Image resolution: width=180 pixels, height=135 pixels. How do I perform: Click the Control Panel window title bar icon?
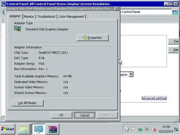click(x=4, y=4)
